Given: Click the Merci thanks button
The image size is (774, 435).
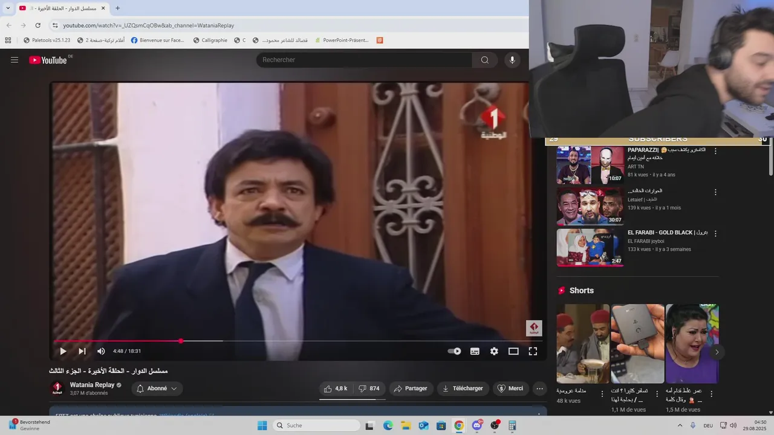Looking at the screenshot, I should [x=510, y=388].
